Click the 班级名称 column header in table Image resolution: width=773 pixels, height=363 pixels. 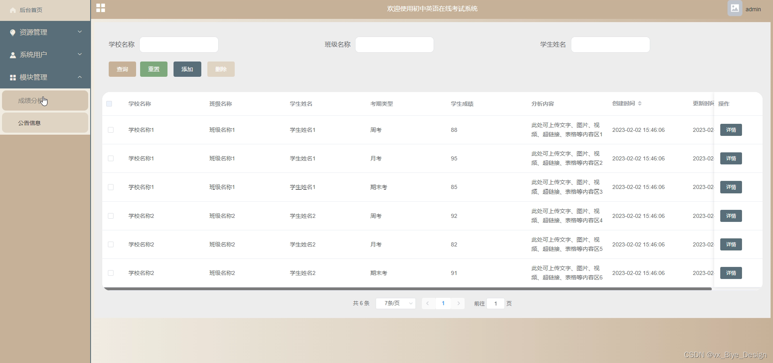(221, 104)
